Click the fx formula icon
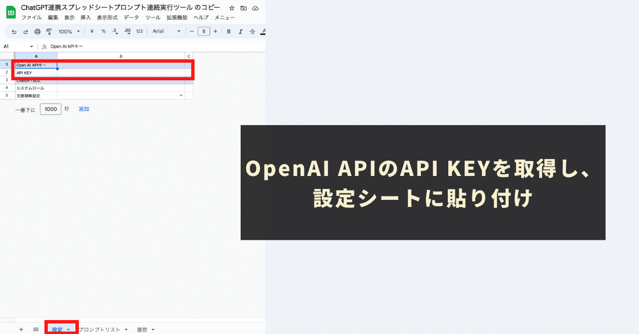This screenshot has height=334, width=639. pos(45,46)
